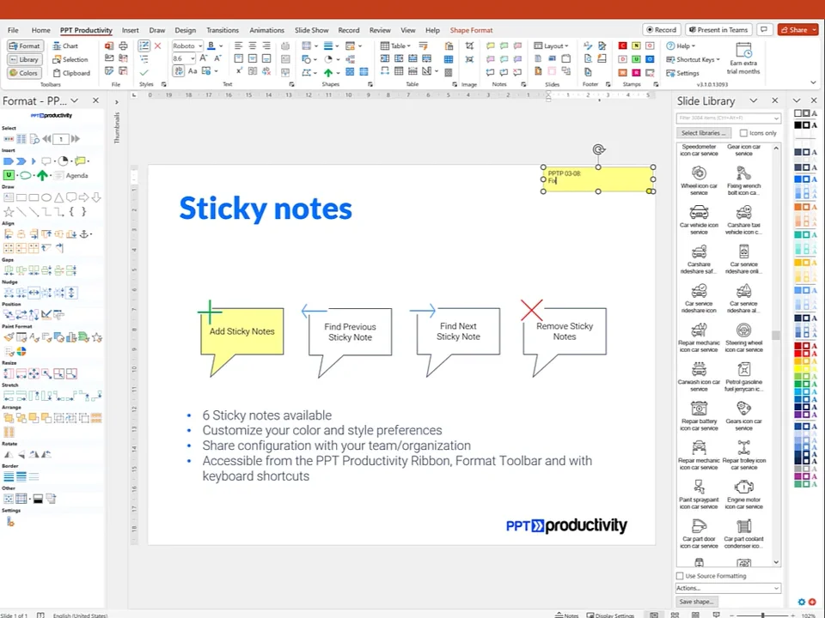
Task: Click the green up arrow shape icon
Action: pos(327,72)
